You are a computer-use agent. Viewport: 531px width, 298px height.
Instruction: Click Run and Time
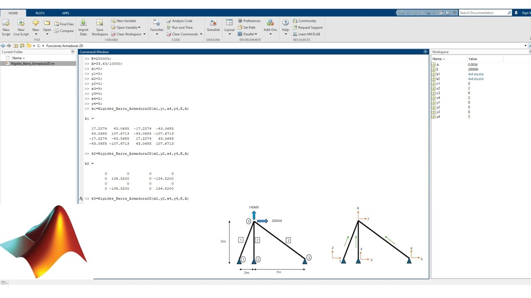[179, 27]
